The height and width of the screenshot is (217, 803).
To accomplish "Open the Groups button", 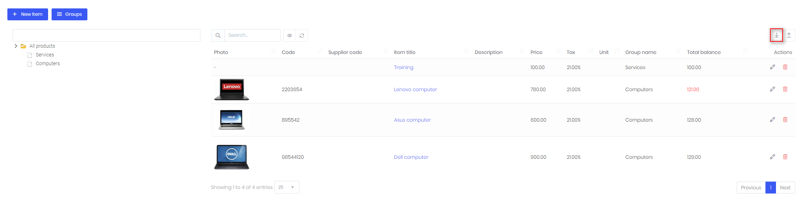I will click(69, 14).
